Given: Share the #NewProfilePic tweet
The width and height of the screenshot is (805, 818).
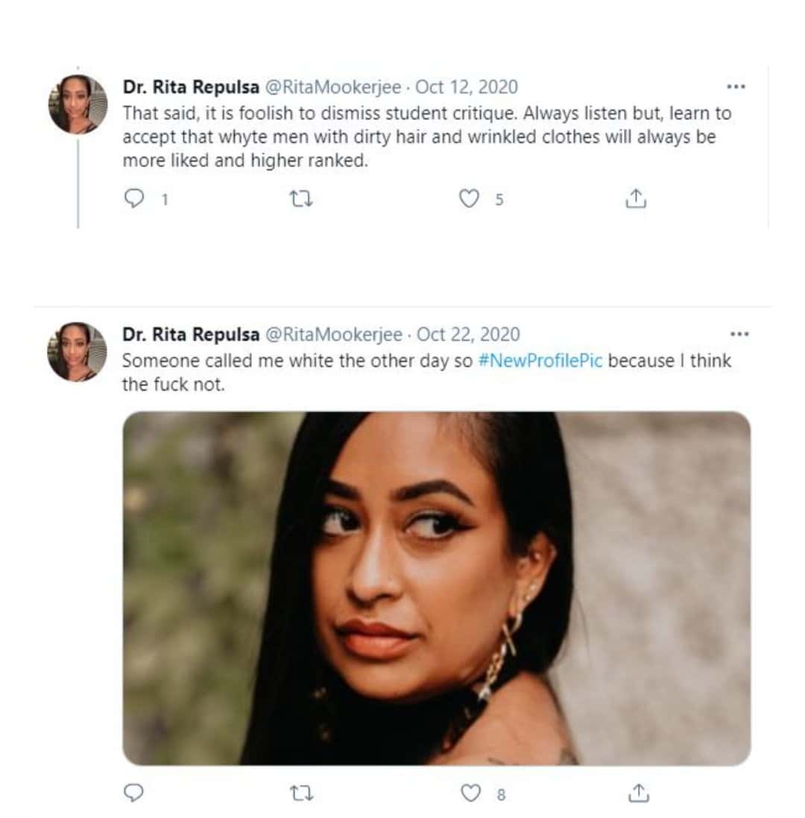Looking at the screenshot, I should tap(638, 793).
